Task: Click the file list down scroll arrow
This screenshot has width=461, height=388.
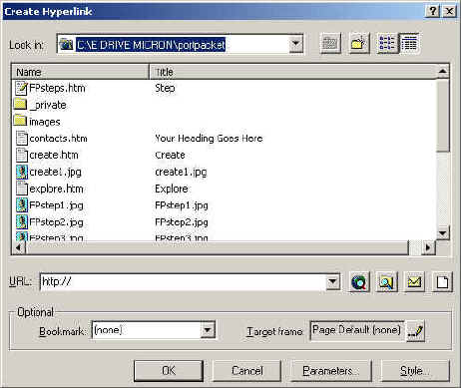Action: point(442,233)
